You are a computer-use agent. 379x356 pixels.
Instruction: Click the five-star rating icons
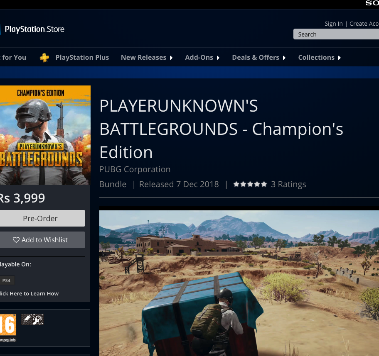click(x=250, y=184)
